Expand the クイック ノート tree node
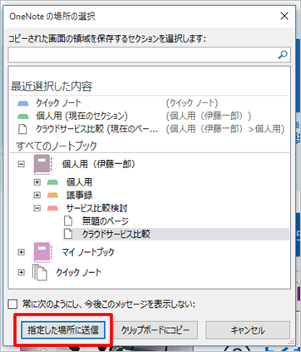This screenshot has height=352, width=301. coord(21,272)
